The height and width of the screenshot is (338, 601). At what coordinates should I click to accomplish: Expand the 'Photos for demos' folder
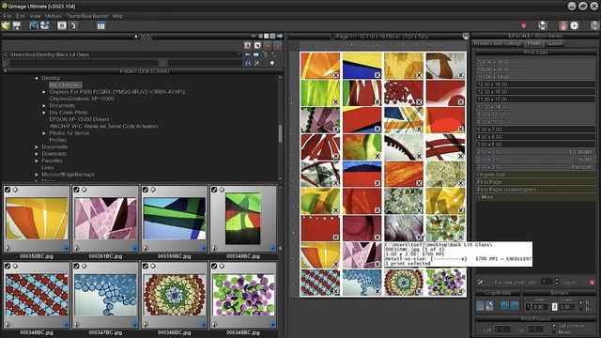(x=44, y=133)
